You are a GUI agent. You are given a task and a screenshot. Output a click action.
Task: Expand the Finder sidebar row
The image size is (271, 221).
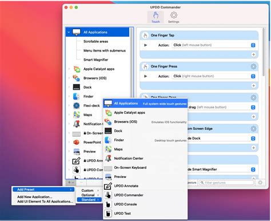pyautogui.click(x=69, y=96)
